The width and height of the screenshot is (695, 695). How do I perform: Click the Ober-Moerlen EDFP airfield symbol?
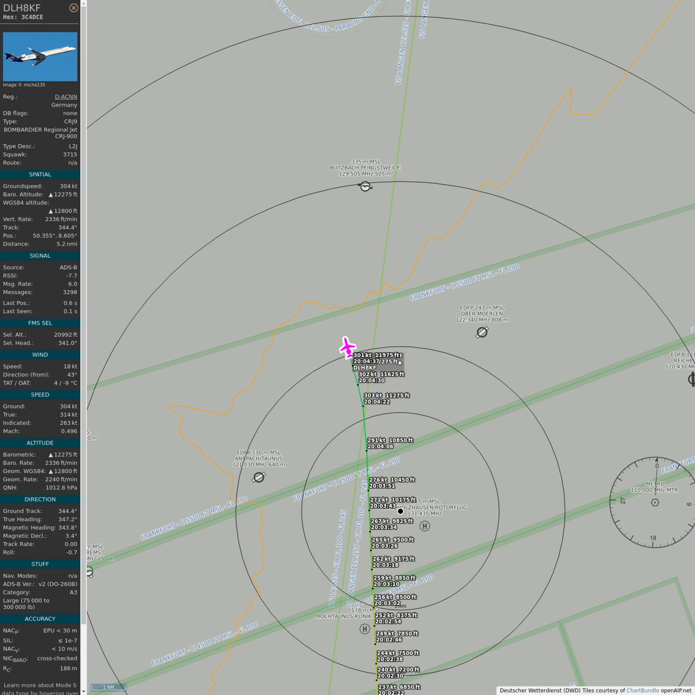click(x=482, y=333)
